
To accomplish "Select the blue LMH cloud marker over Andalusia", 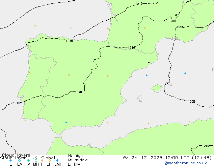I will click(66, 122).
